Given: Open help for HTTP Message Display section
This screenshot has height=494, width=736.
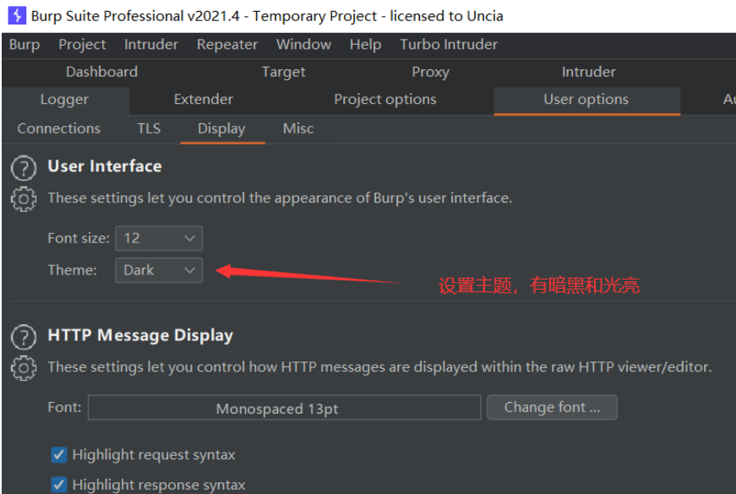Looking at the screenshot, I should click(24, 337).
